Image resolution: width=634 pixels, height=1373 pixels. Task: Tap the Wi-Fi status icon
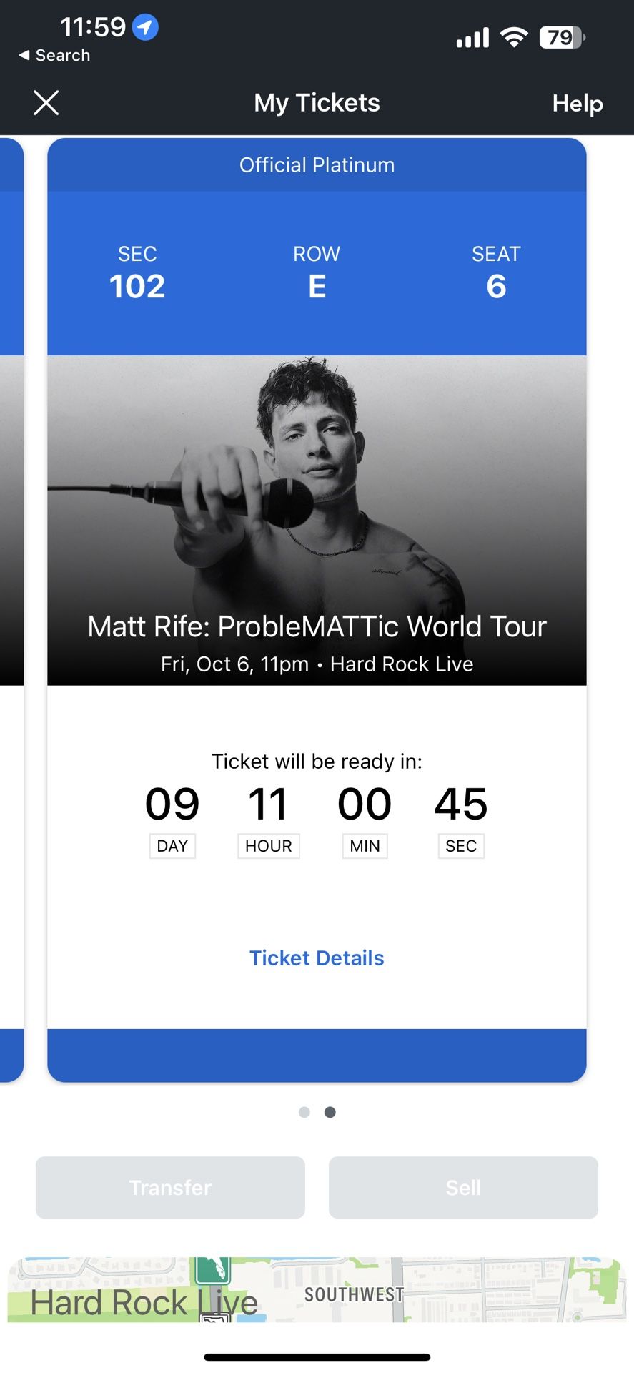[x=513, y=36]
